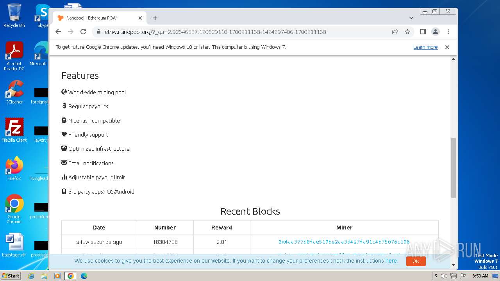Close the Nanopool Ethereum POW tab
Screen dimensions: 500x281
click(140, 18)
